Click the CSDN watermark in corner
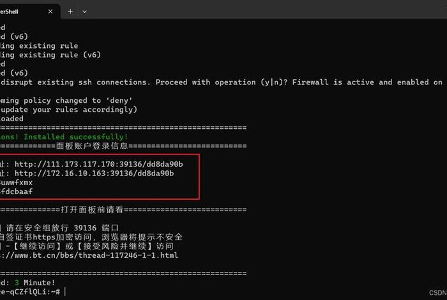 pos(438,293)
